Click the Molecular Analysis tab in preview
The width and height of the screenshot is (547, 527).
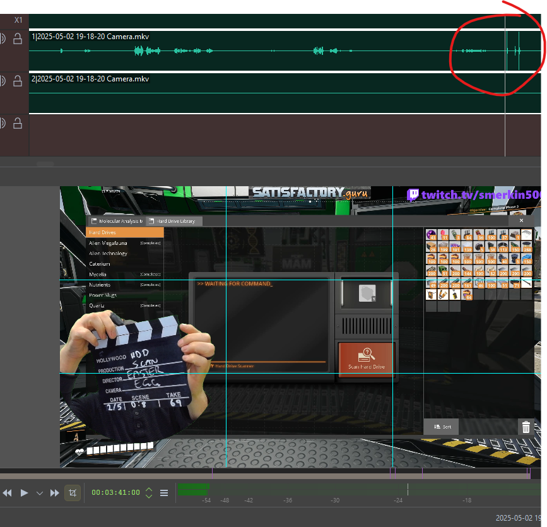click(x=117, y=221)
